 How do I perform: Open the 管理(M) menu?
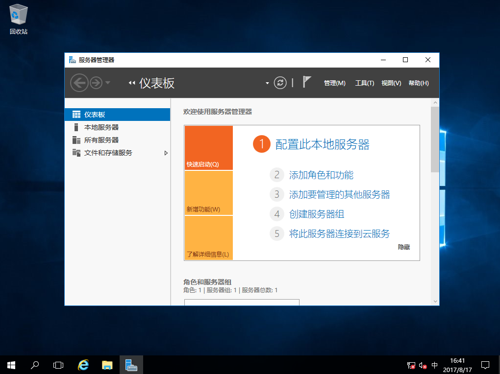click(x=334, y=83)
